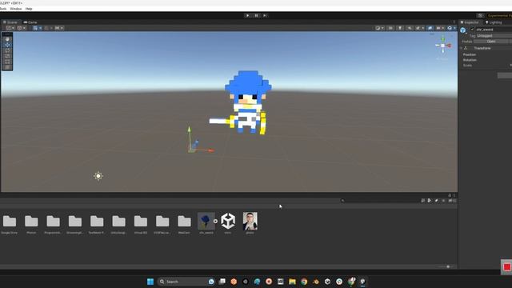Switch to the Game tab

(x=30, y=22)
